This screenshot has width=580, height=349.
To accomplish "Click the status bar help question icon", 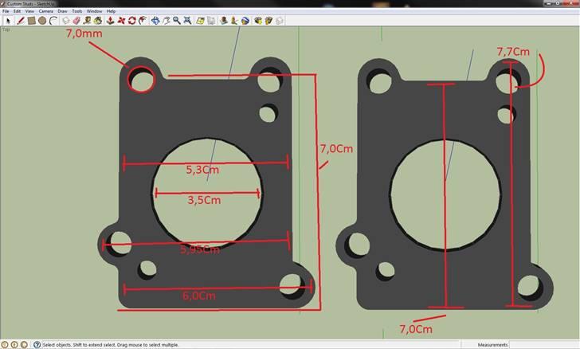I will point(37,344).
